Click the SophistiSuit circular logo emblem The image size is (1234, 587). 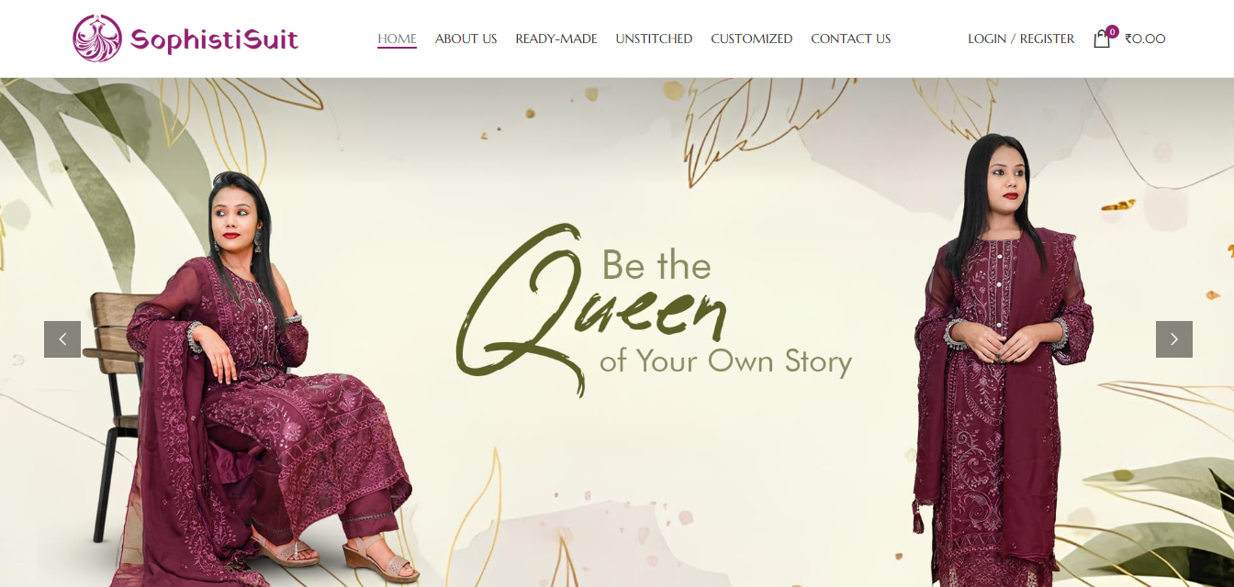[97, 39]
